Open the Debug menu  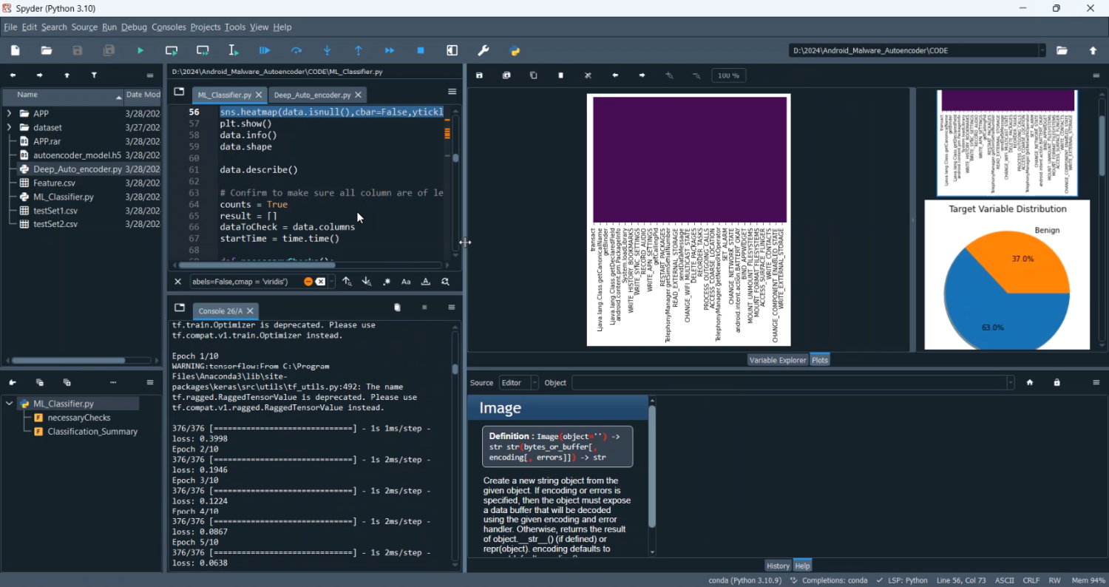(134, 27)
